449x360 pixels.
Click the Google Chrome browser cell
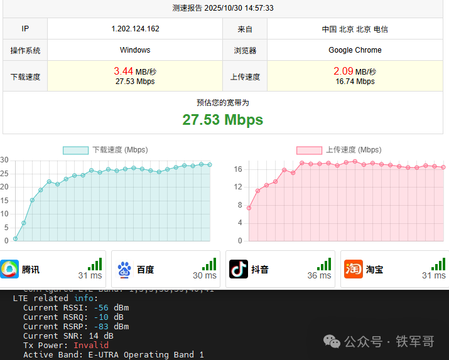pos(355,50)
